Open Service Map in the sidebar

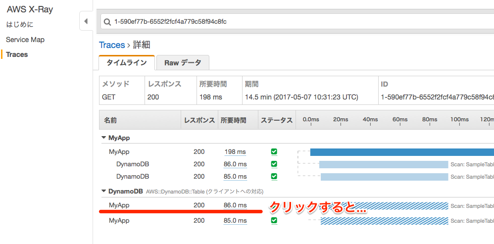[25, 40]
